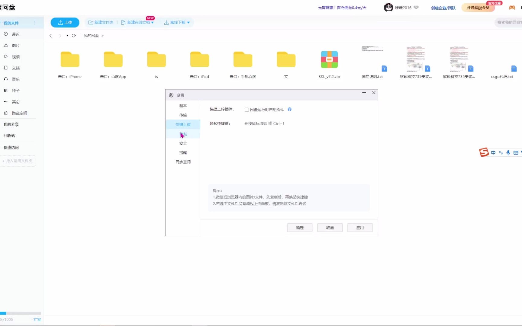Click the blue 上传 upload button
Viewport: 522px width, 326px height.
[65, 22]
